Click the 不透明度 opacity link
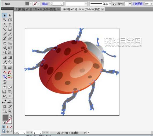Viewport: 153px width, 136px height. 138,4
